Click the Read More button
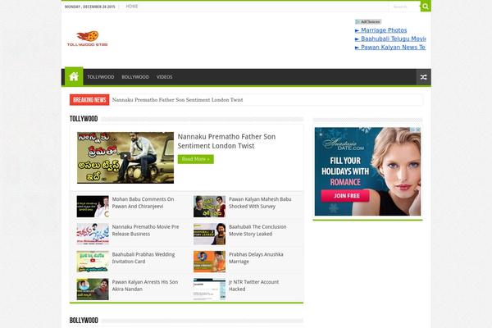Screen dimensions: 492x328 [x=196, y=159]
